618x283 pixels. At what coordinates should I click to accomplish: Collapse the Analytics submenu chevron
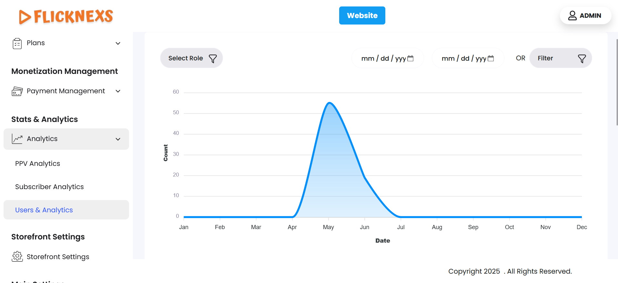click(118, 139)
